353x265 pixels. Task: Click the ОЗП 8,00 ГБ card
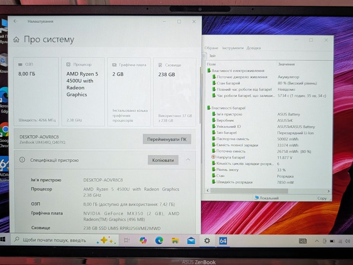point(36,92)
